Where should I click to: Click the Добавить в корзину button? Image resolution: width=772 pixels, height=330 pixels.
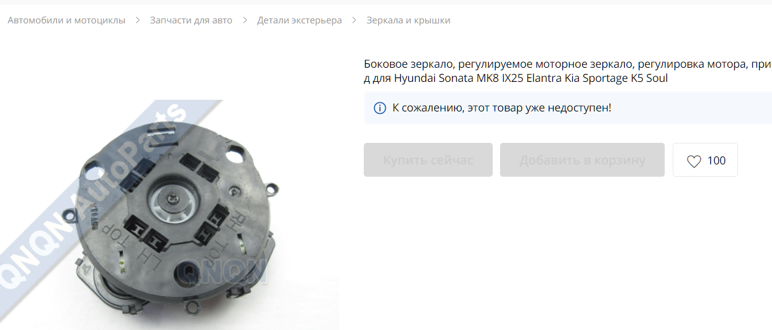(x=582, y=160)
